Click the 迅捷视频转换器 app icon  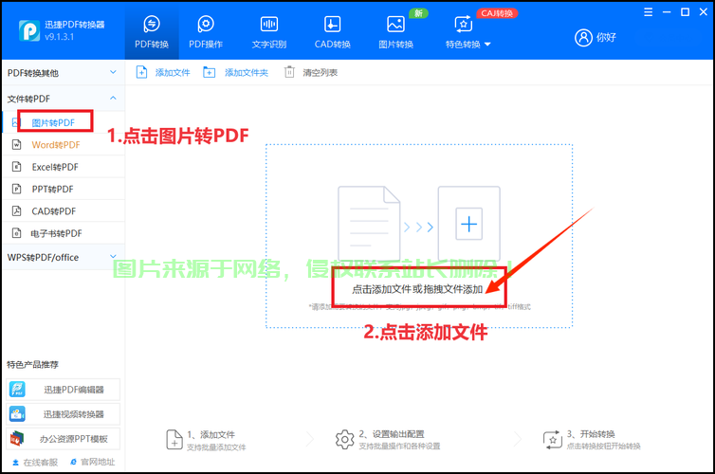point(17,414)
